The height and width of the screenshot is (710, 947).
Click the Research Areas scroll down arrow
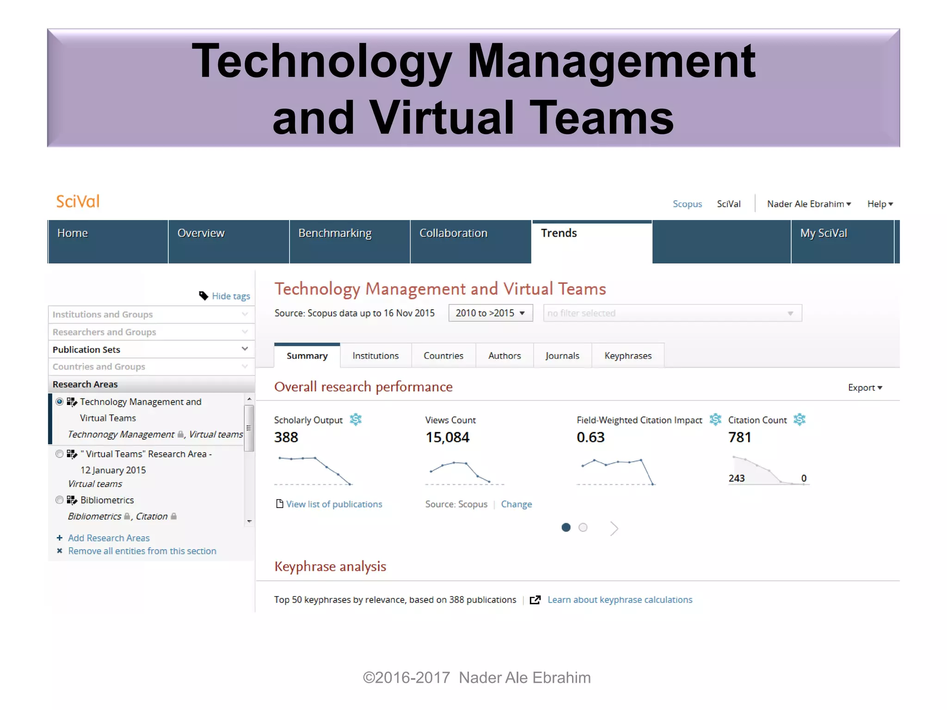pos(249,521)
